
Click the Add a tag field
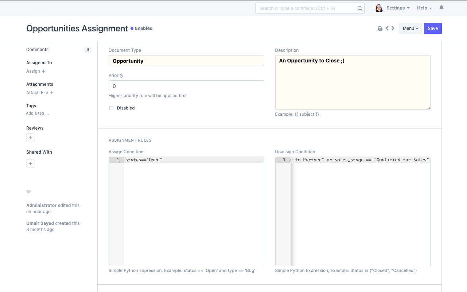tap(37, 113)
